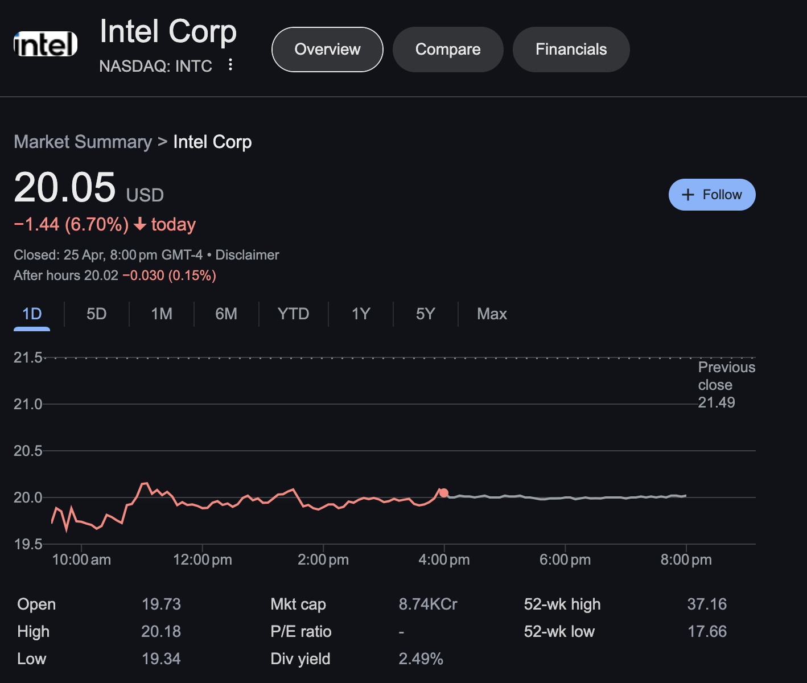Click the 52-wk low value 17.66

tap(707, 632)
